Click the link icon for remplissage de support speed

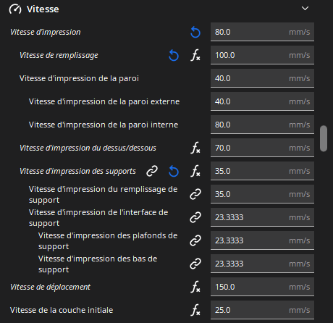click(195, 194)
